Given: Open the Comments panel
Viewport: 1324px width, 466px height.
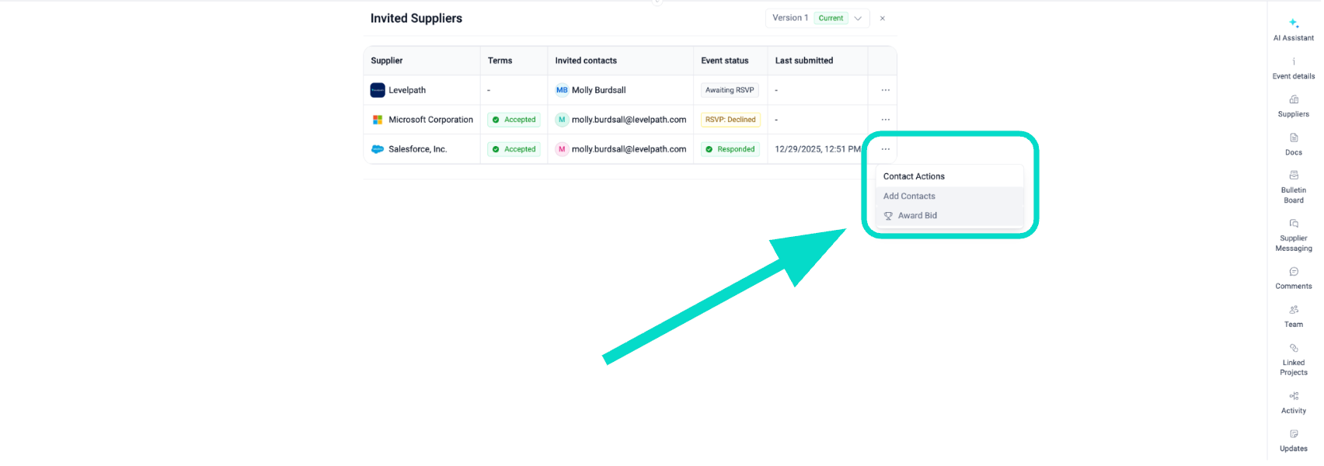Looking at the screenshot, I should [x=1293, y=278].
